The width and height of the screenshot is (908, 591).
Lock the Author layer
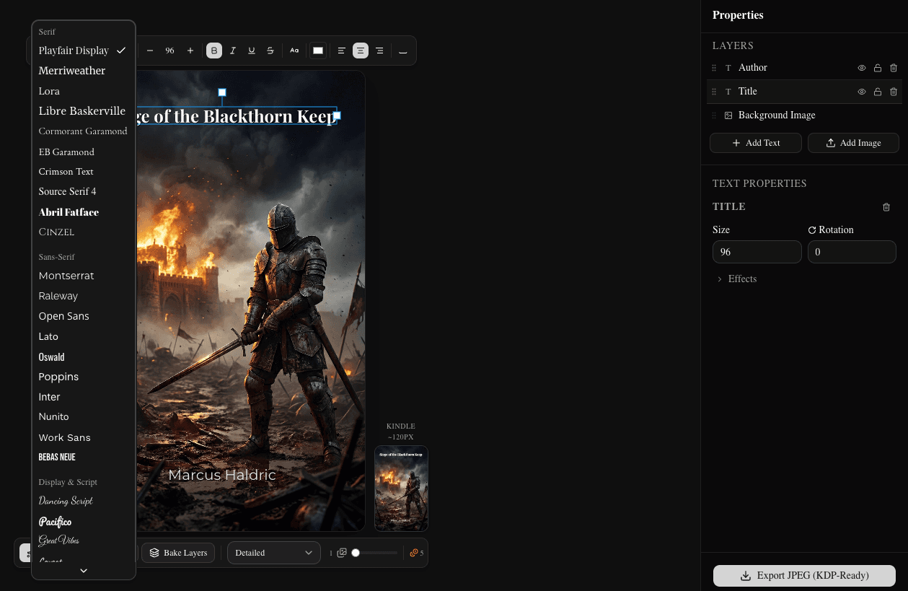click(878, 67)
